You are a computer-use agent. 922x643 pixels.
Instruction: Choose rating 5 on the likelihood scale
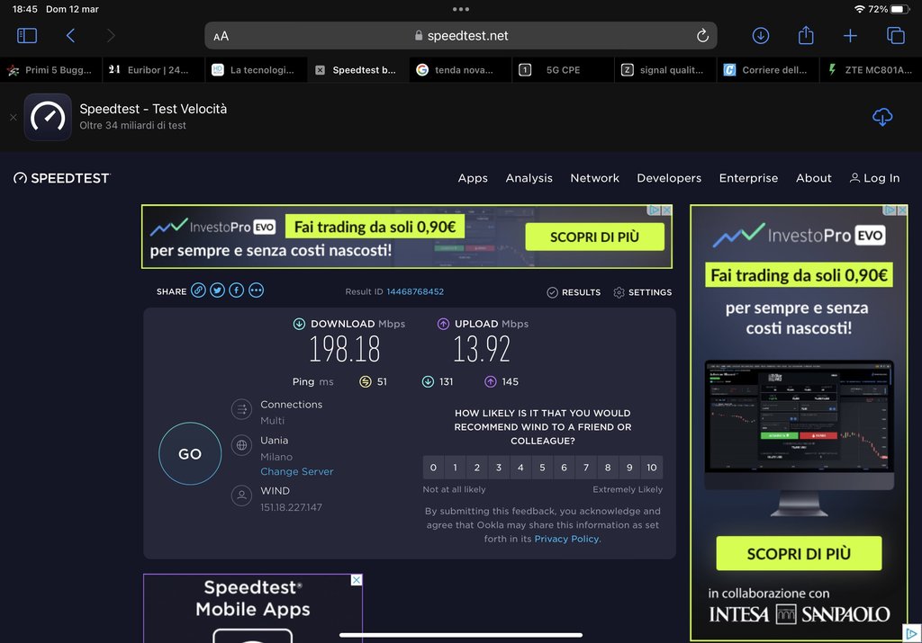542,468
